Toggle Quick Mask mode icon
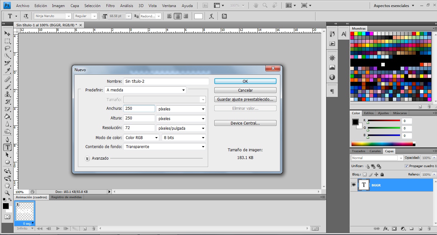The height and width of the screenshot is (235, 437). click(x=7, y=217)
